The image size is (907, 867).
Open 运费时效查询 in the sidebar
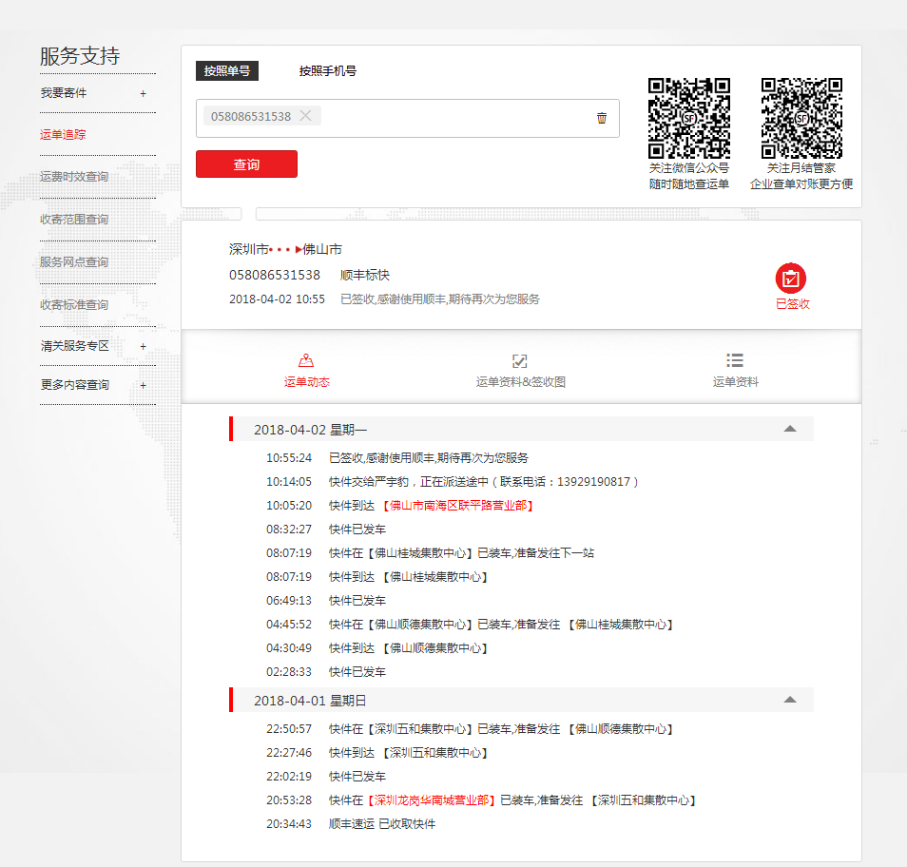pyautogui.click(x=74, y=177)
